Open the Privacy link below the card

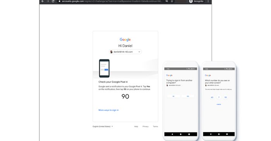pyautogui.click(x=146, y=126)
